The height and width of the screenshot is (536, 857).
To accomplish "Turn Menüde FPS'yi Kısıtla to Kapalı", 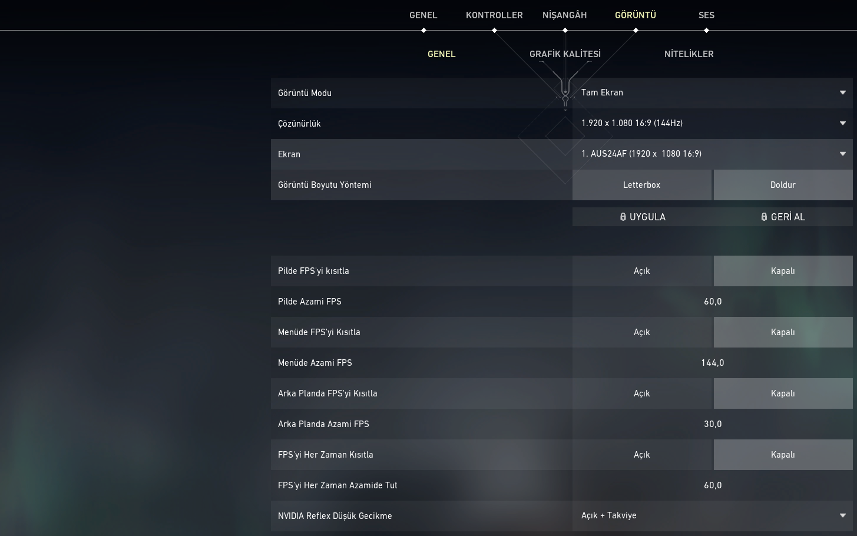I will 783,332.
